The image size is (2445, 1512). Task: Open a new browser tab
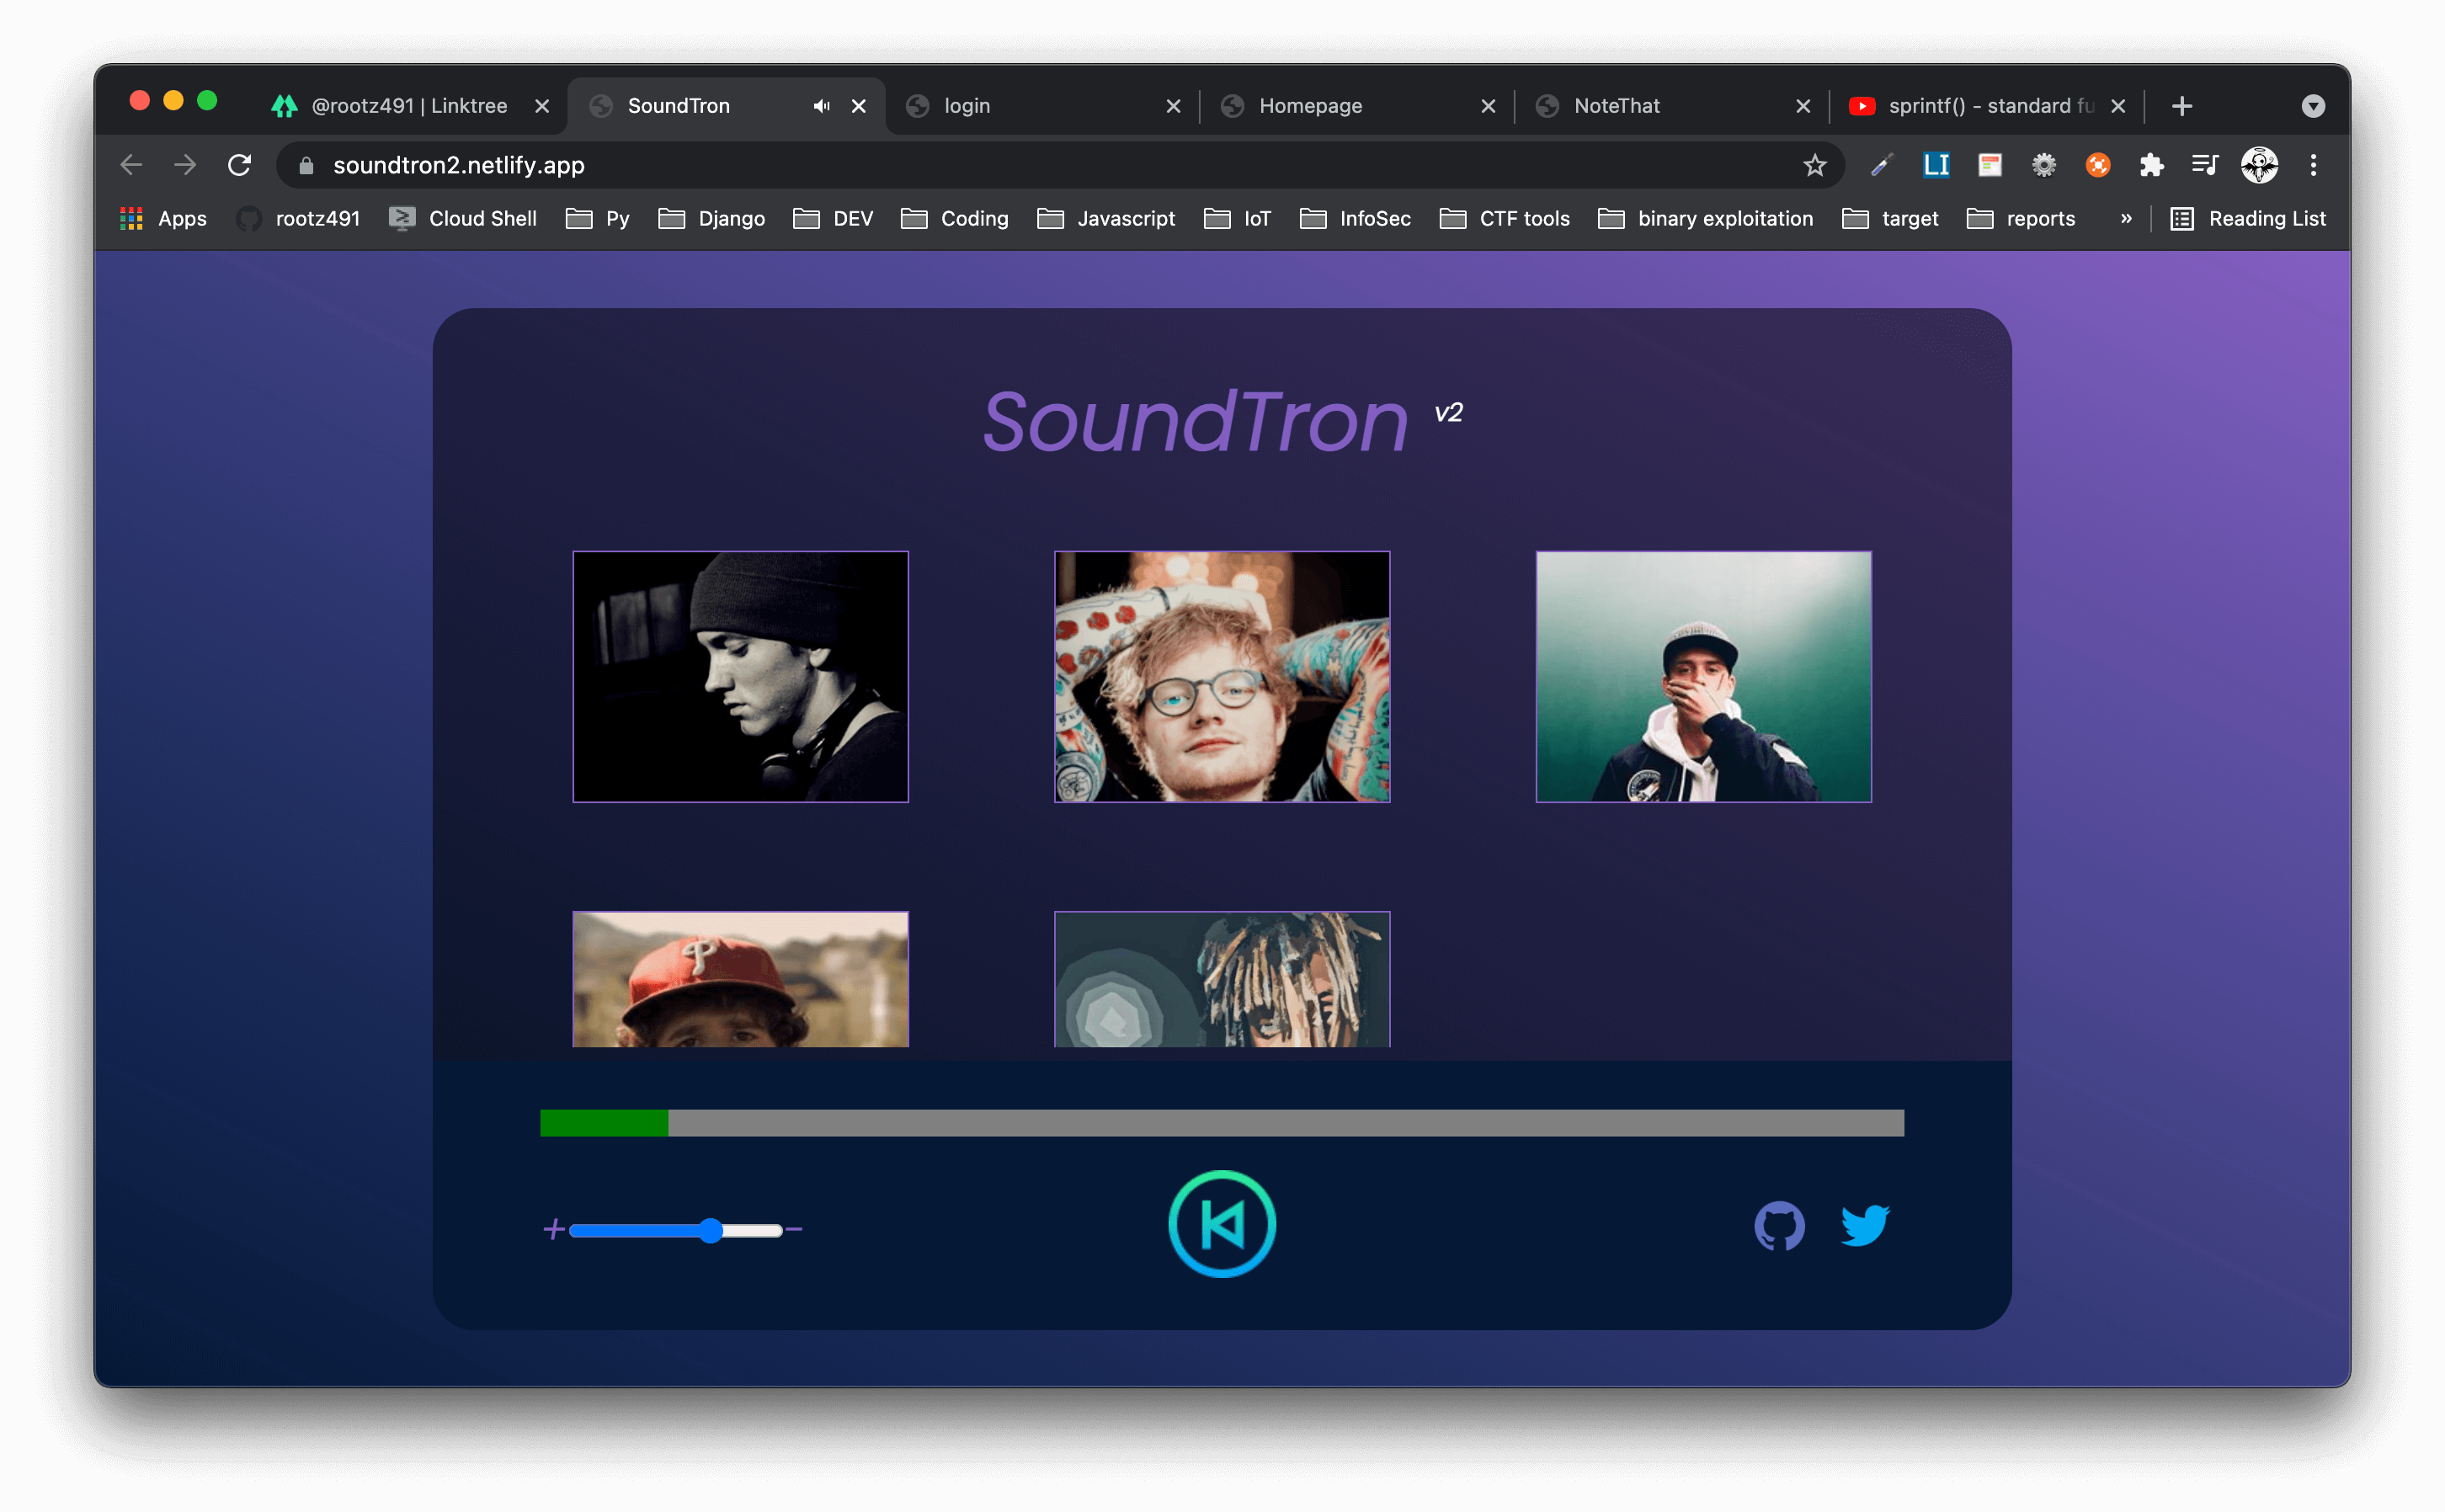point(2181,106)
